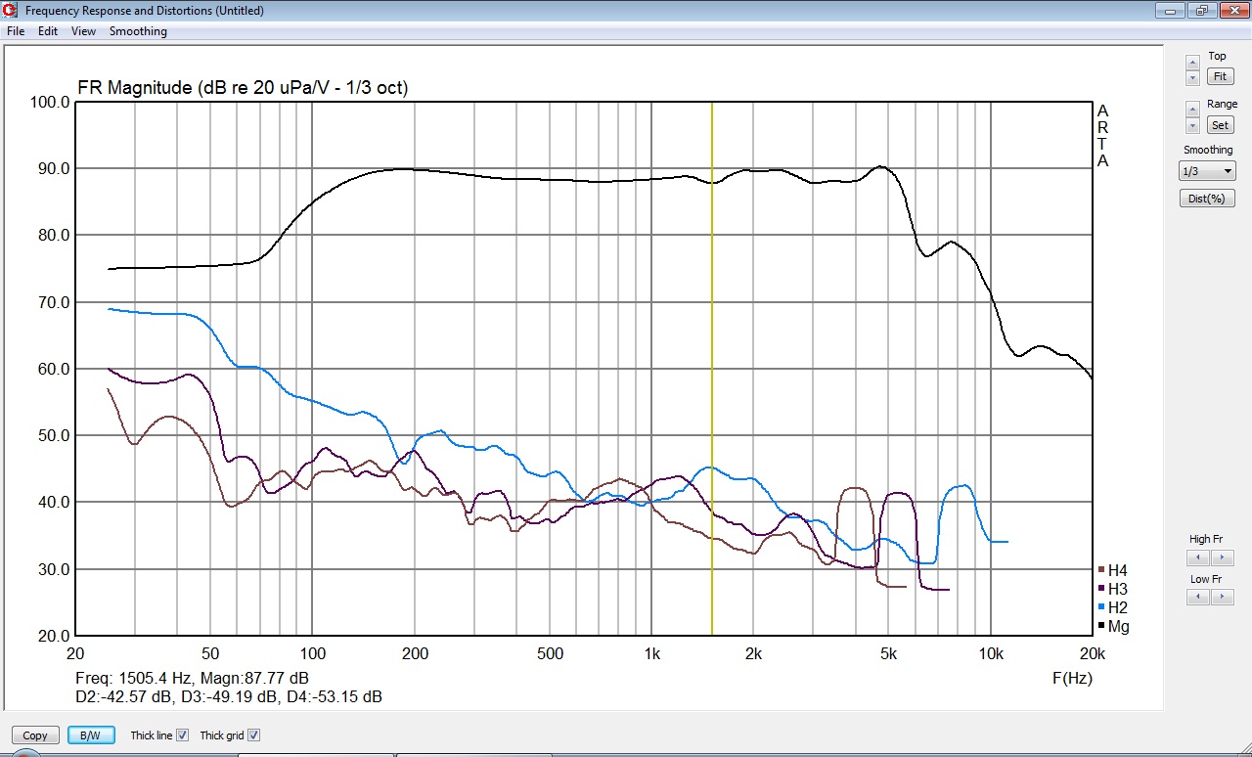
Task: Click the Fit button
Action: click(1220, 76)
